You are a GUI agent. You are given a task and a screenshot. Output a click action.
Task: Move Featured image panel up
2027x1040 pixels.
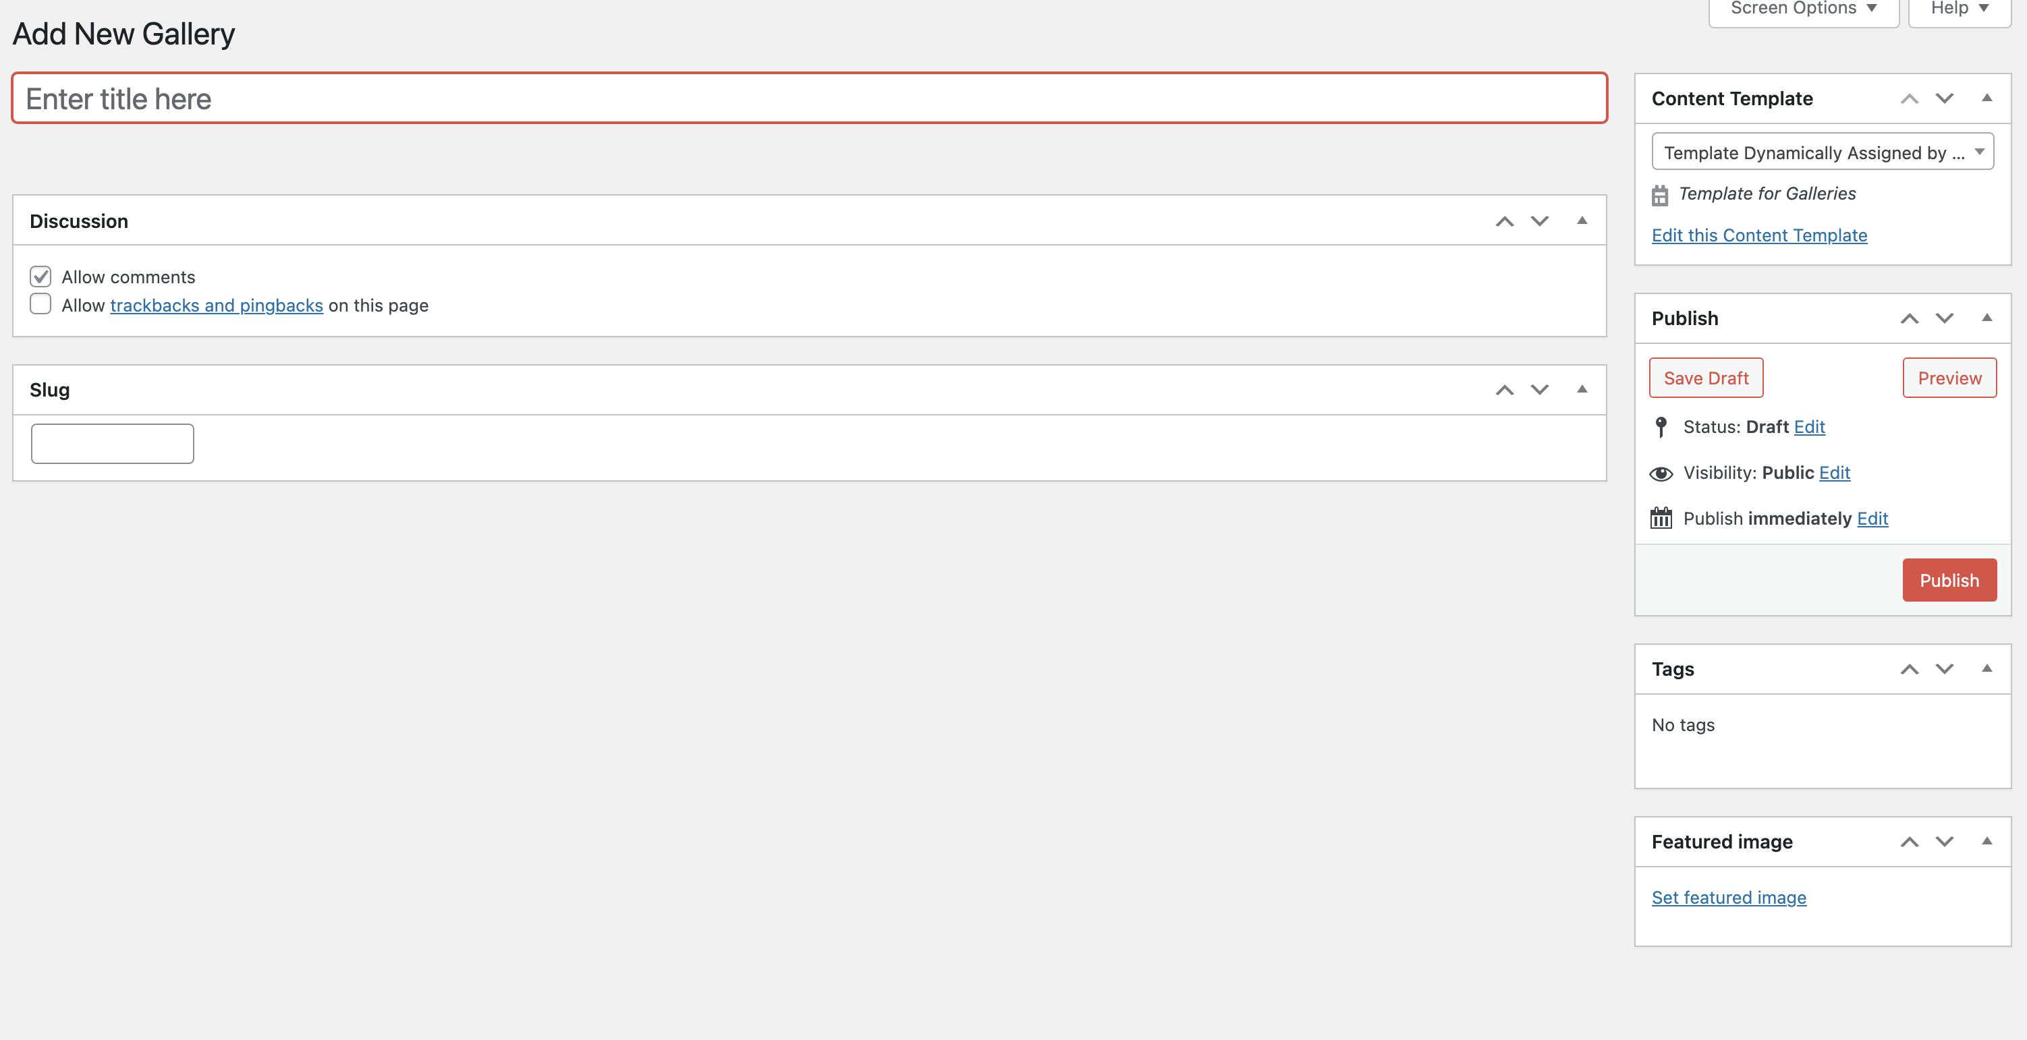[1909, 842]
